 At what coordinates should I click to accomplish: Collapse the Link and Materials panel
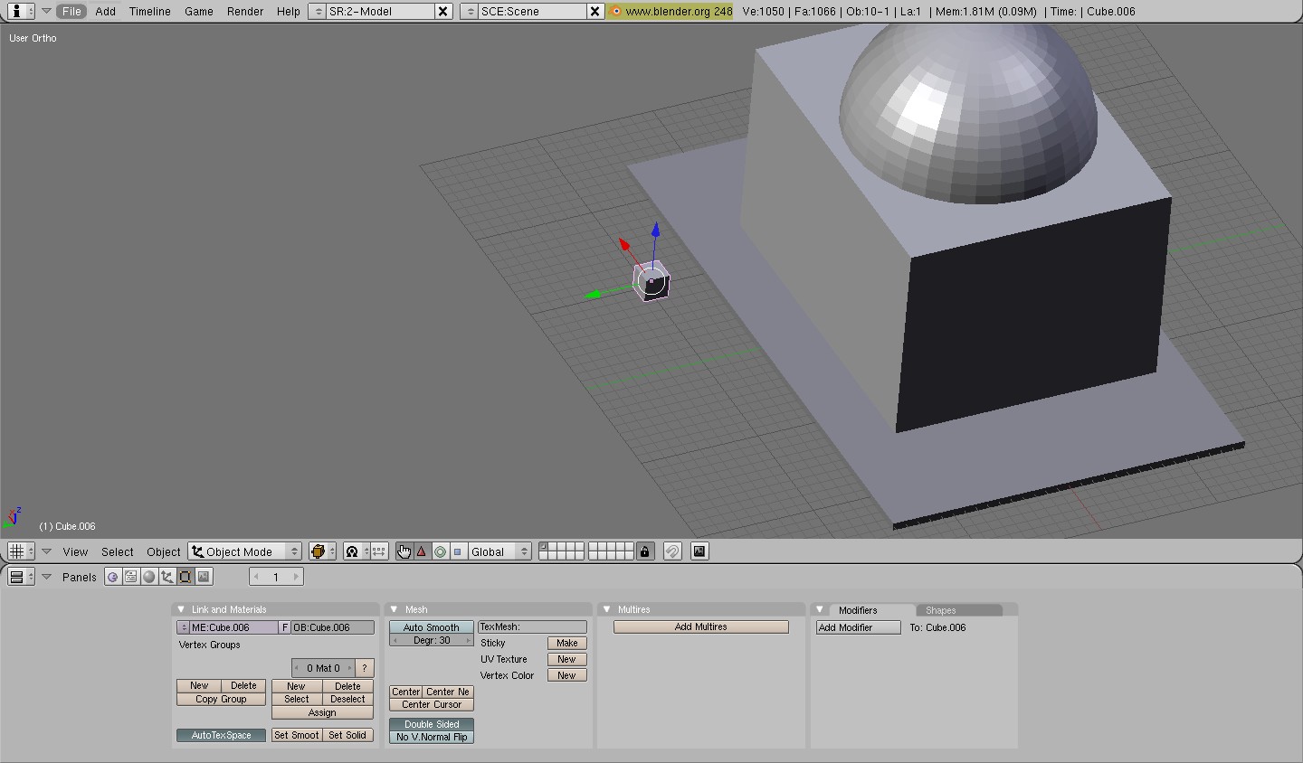click(x=181, y=609)
